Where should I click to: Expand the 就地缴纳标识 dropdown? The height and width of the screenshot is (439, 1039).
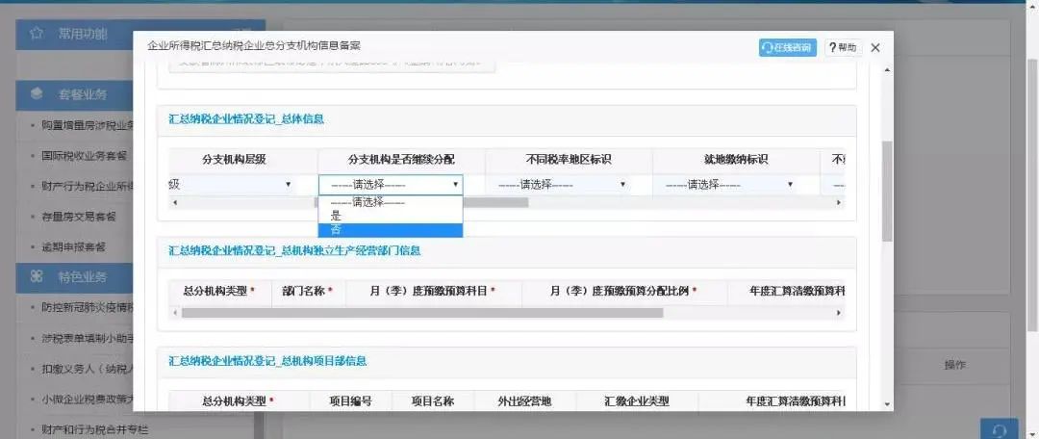728,184
